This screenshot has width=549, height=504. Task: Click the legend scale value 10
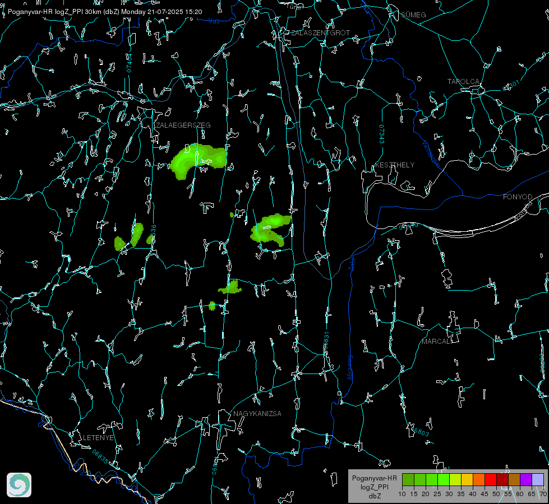(402, 494)
